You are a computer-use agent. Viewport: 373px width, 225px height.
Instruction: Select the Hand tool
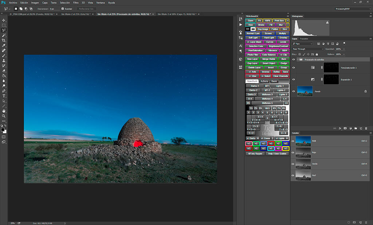coord(4,111)
